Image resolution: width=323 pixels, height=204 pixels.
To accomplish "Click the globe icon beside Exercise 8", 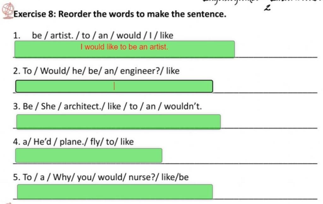I will (x=8, y=11).
